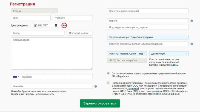Click the info icon next to Никнейм field

pos(96,86)
